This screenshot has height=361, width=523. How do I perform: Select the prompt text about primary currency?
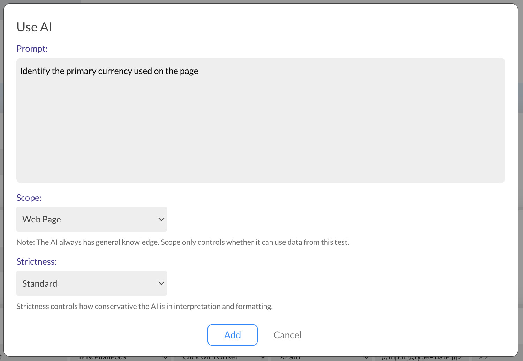109,71
